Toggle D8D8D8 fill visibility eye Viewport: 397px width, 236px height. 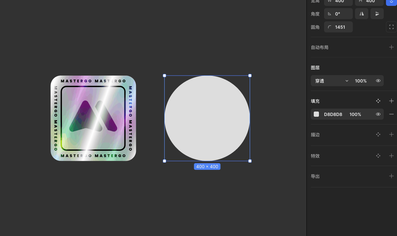(x=378, y=114)
